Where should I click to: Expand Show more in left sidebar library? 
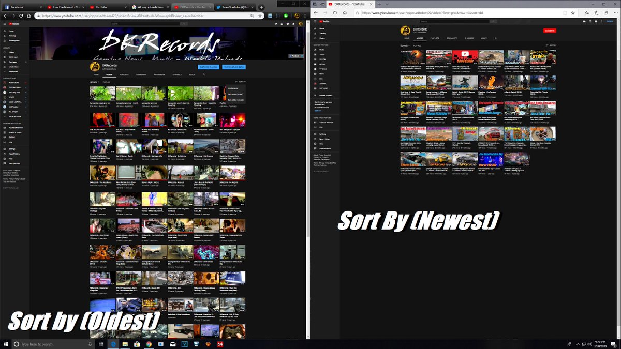pos(12,71)
